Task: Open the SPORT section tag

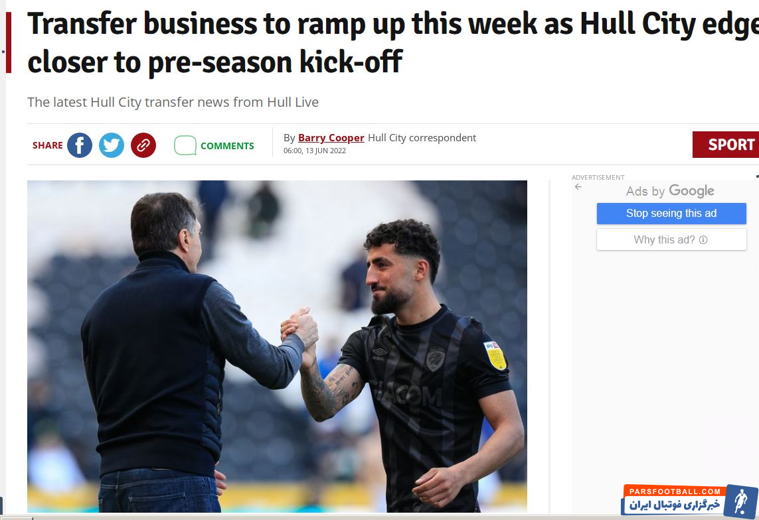Action: (726, 145)
